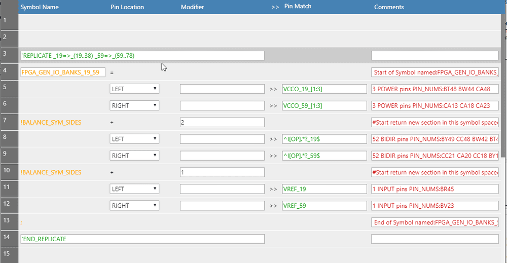Viewport: 507px width, 263px height.
Task: Click the empty modifier field in row 5
Action: point(222,89)
